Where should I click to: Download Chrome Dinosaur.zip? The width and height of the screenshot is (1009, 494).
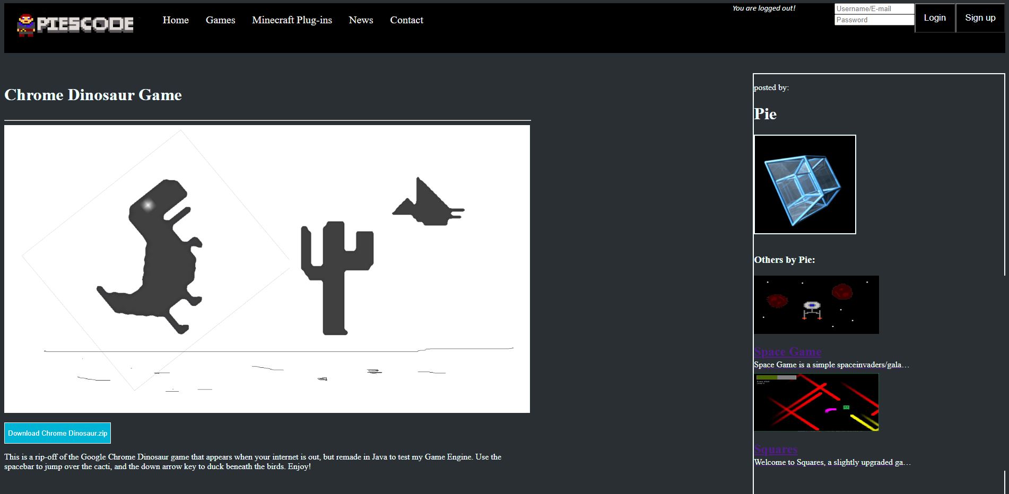click(57, 433)
